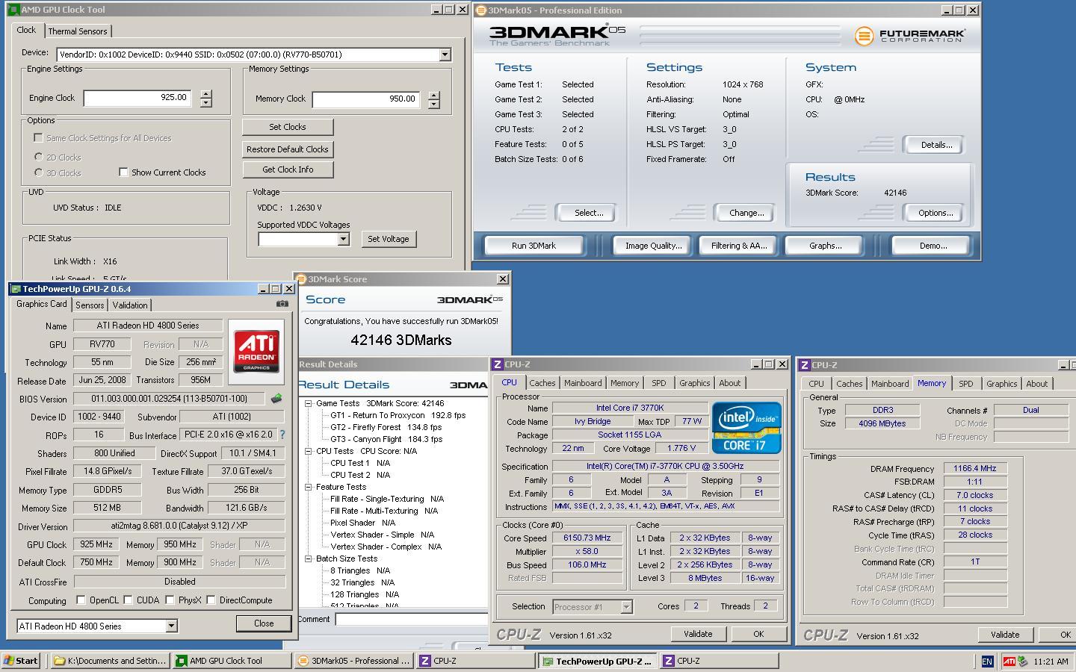Screen dimensions: 1076x672
Task: Open the Device dropdown in GPU Clock Tool
Action: 445,55
